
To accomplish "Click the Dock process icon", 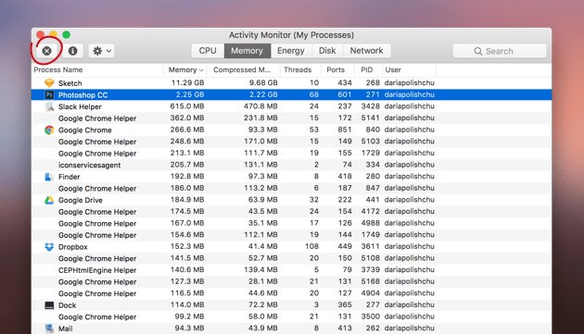I will (49, 305).
